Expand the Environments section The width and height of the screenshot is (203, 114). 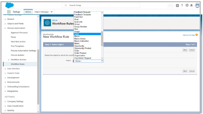[5, 82]
